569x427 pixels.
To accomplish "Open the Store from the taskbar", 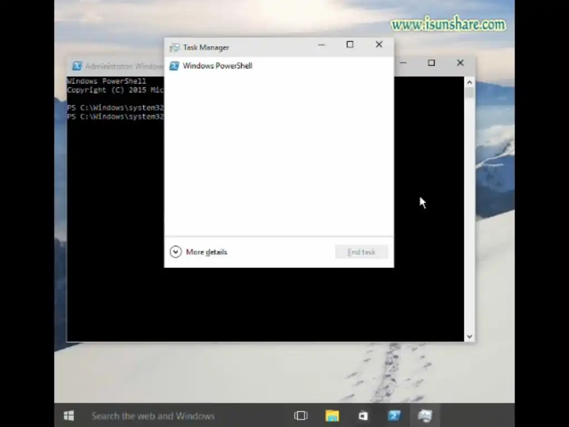I will pos(363,415).
